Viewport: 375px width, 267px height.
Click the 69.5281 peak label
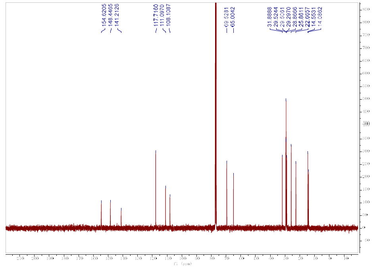click(x=227, y=17)
